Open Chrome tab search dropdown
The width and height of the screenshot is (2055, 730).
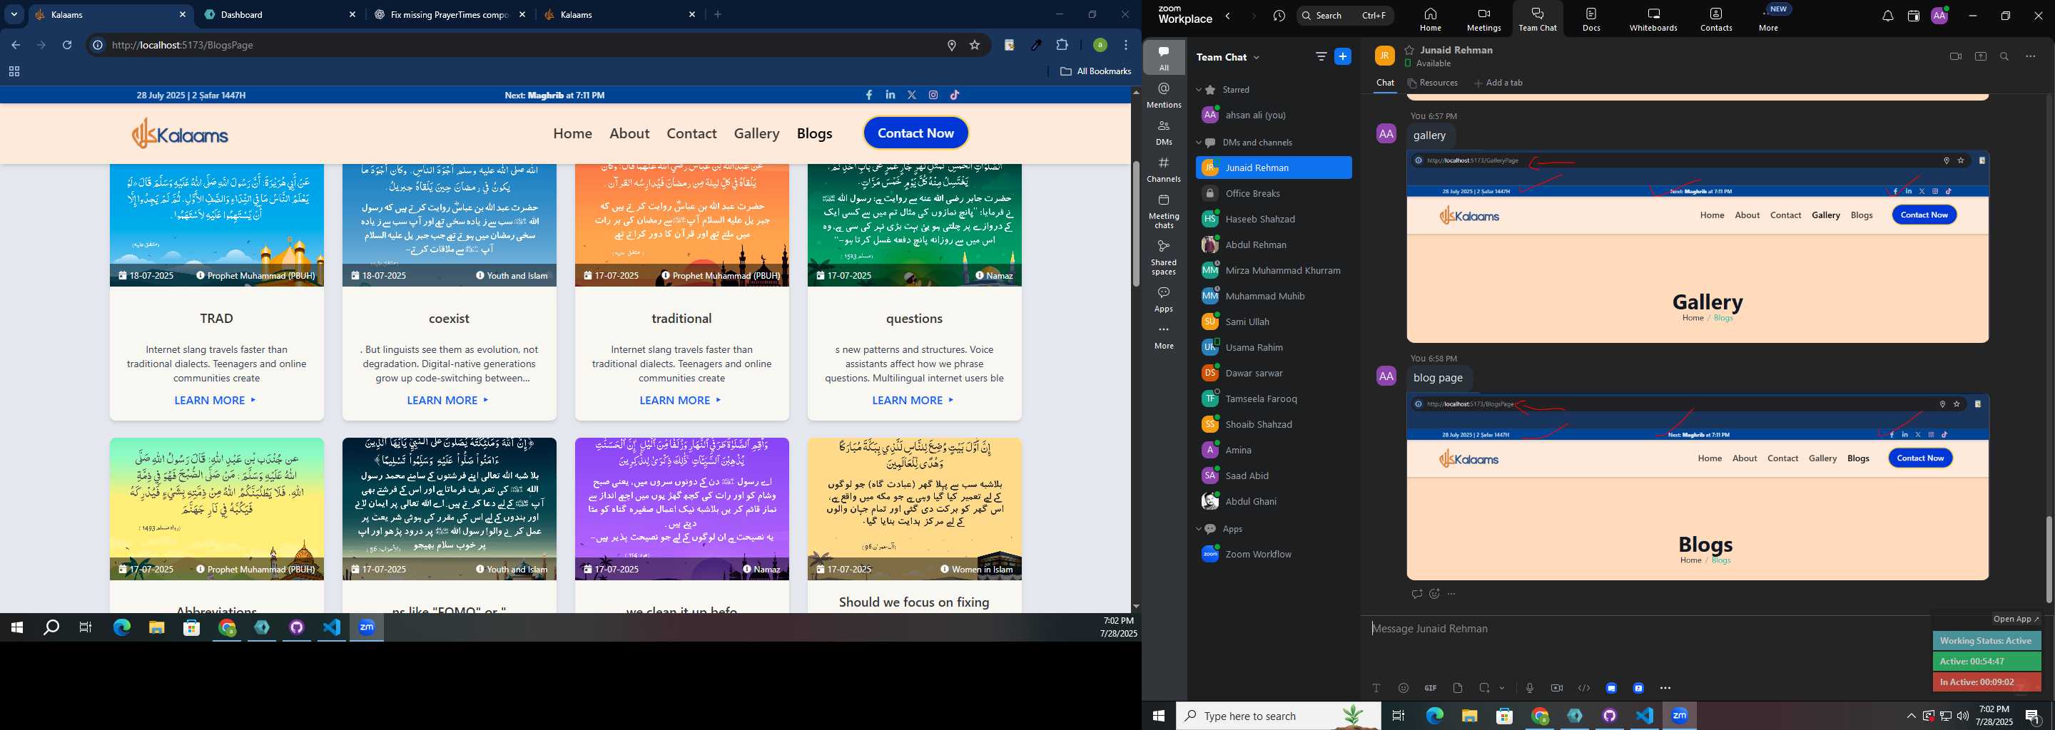pyautogui.click(x=14, y=14)
